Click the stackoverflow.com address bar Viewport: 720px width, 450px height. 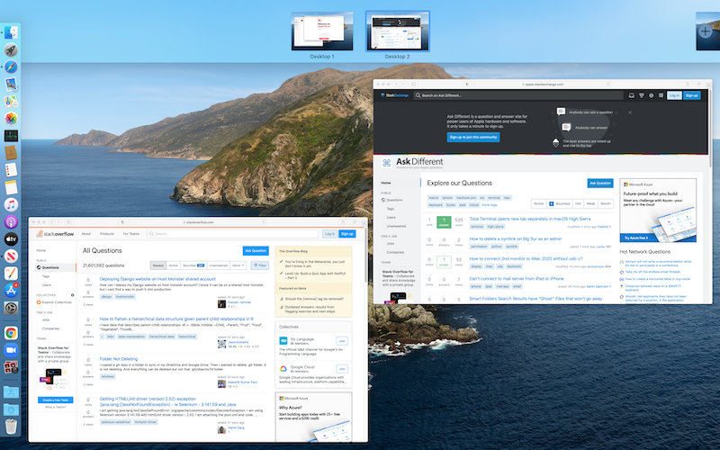click(x=197, y=222)
